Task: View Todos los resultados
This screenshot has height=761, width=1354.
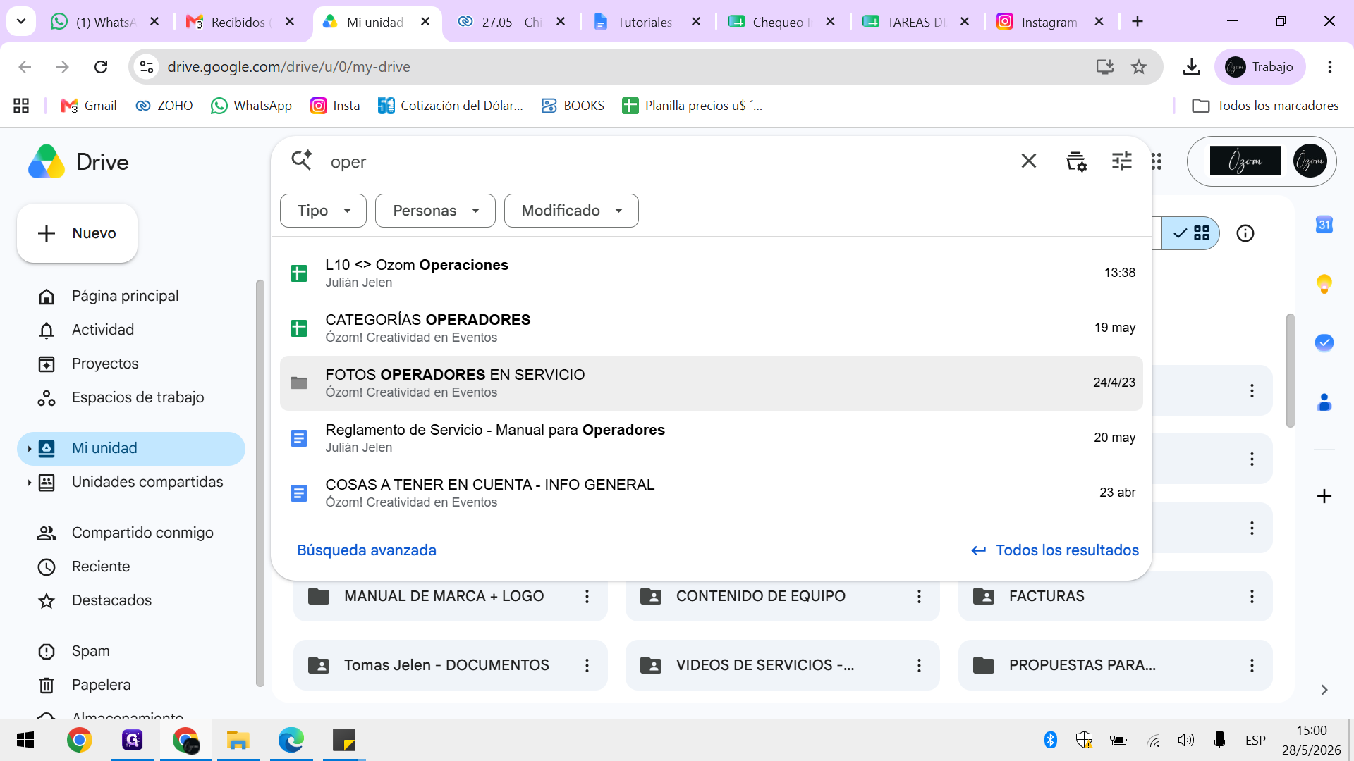Action: (x=1055, y=550)
